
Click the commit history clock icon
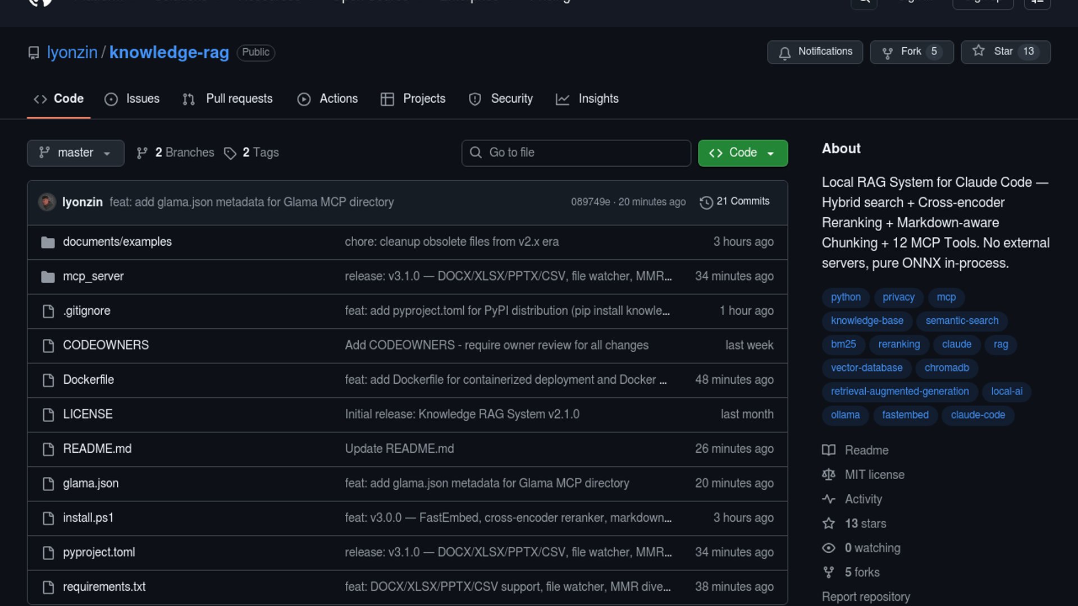coord(706,202)
